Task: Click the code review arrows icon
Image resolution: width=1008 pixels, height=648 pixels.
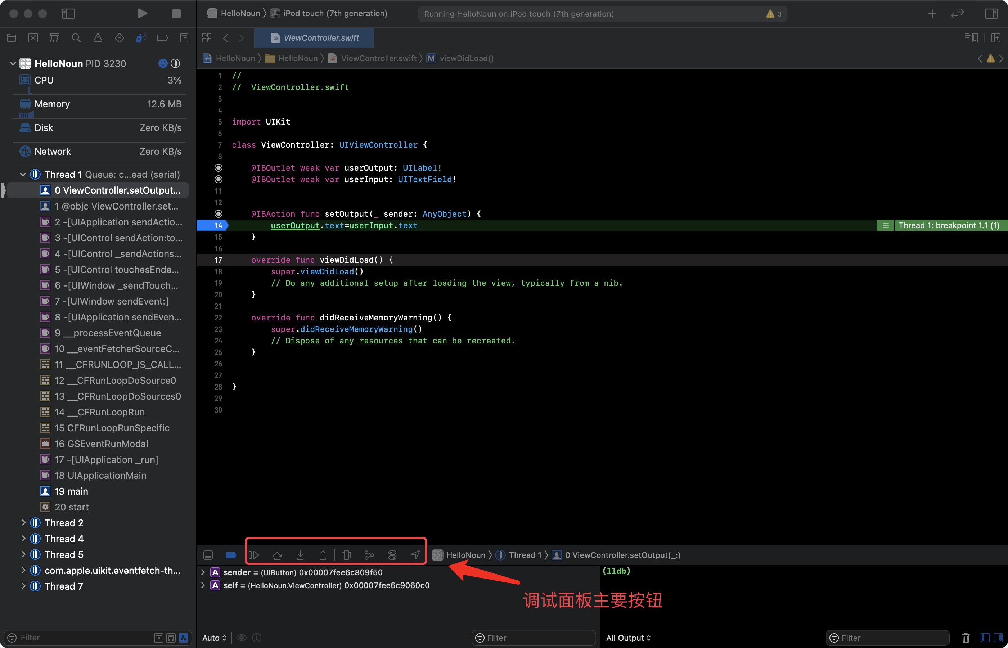Action: pyautogui.click(x=958, y=13)
